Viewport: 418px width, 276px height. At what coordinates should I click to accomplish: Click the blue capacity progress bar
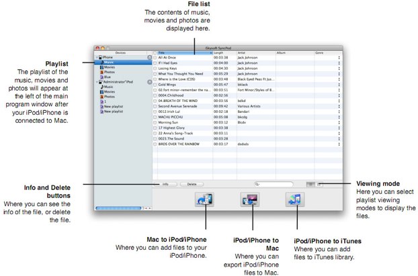pos(118,208)
